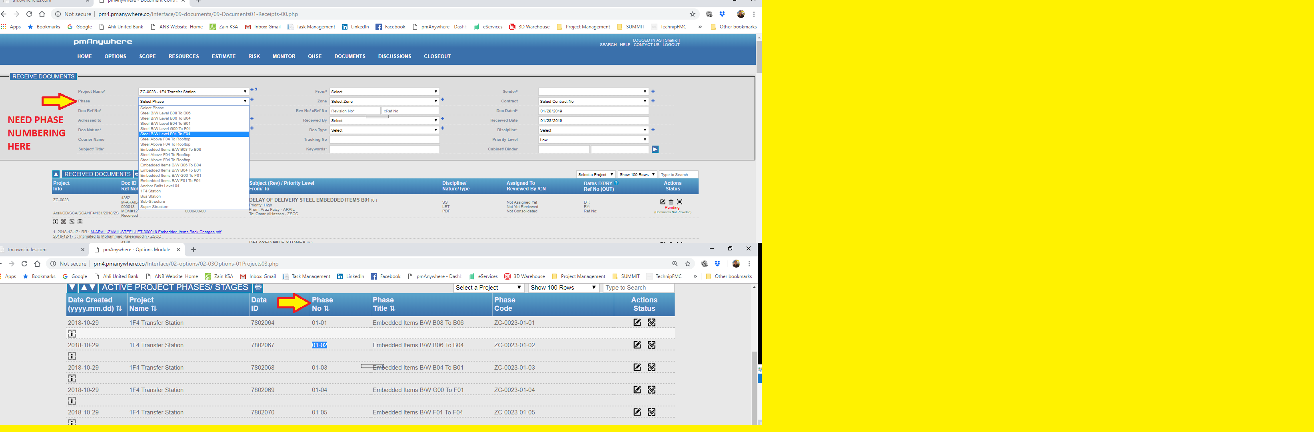The width and height of the screenshot is (1314, 432).
Task: Open Embedded Items Back Charges pdf link
Action: point(156,232)
